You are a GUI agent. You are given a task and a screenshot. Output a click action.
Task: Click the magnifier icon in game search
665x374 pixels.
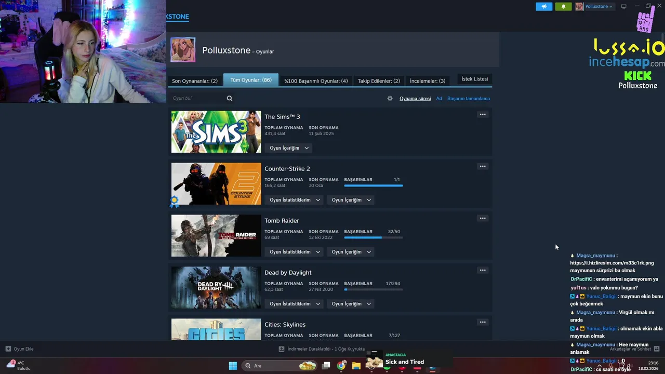(230, 98)
